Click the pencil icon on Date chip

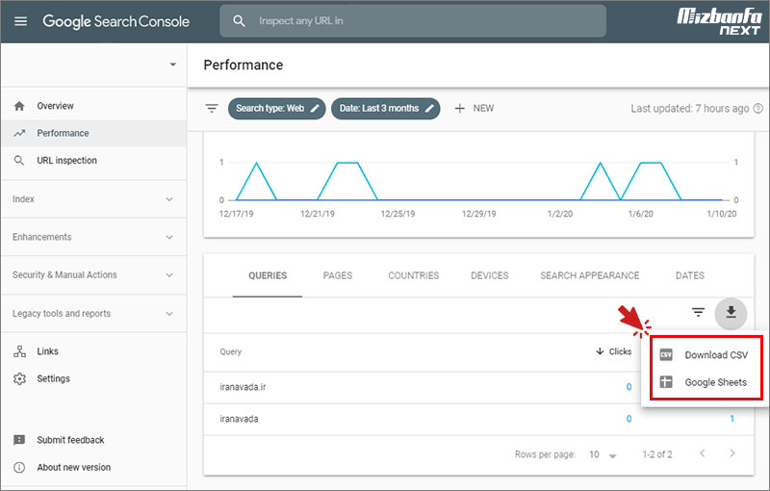tap(429, 109)
